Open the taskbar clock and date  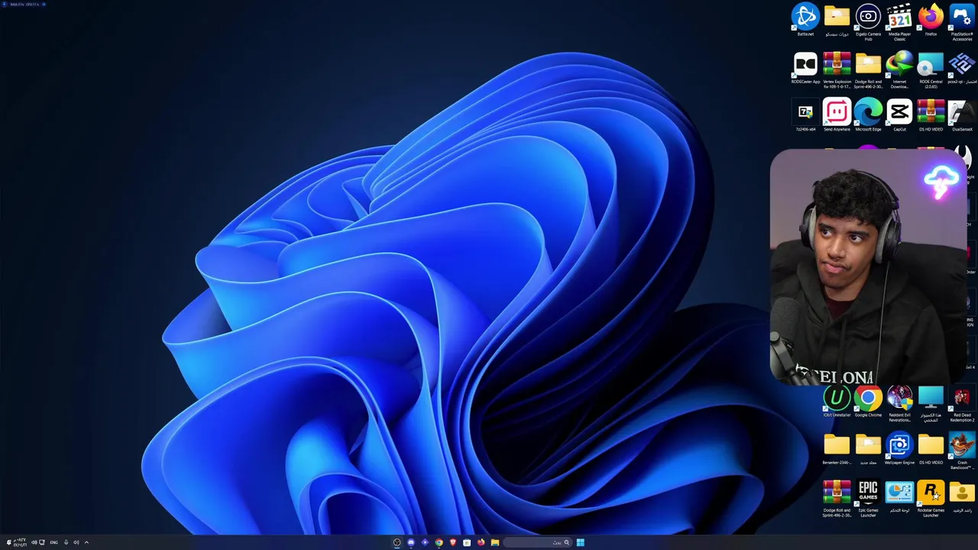[21, 542]
